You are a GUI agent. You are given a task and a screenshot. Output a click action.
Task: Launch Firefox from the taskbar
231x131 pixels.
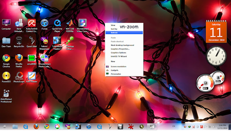click(36, 127)
